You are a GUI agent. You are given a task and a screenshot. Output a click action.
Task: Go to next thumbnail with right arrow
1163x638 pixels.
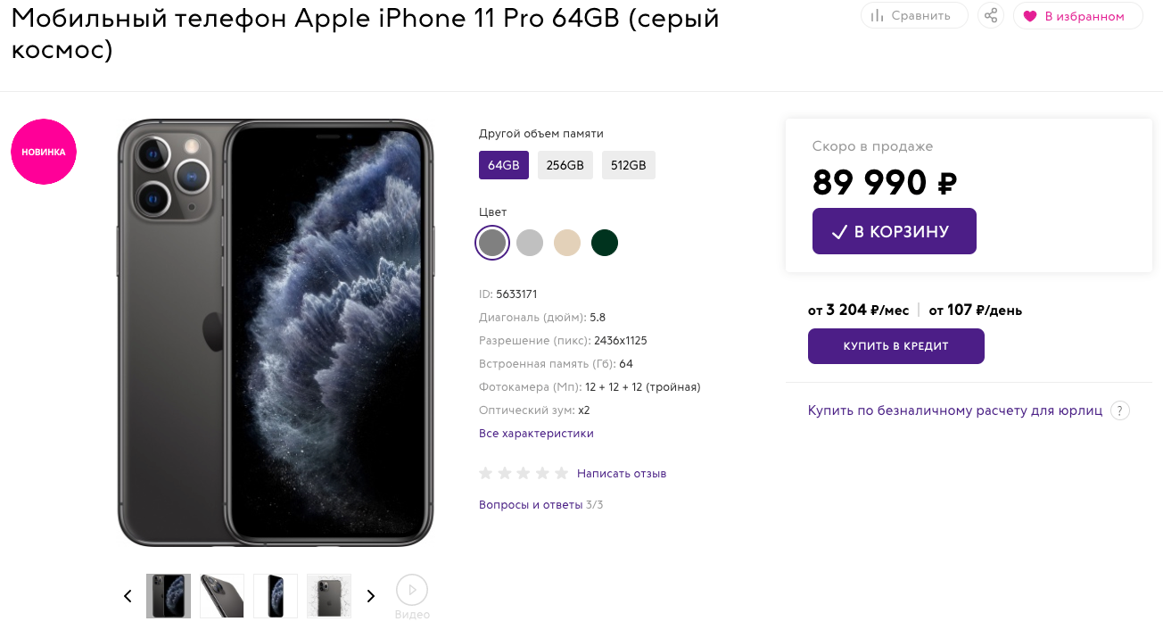click(x=371, y=596)
